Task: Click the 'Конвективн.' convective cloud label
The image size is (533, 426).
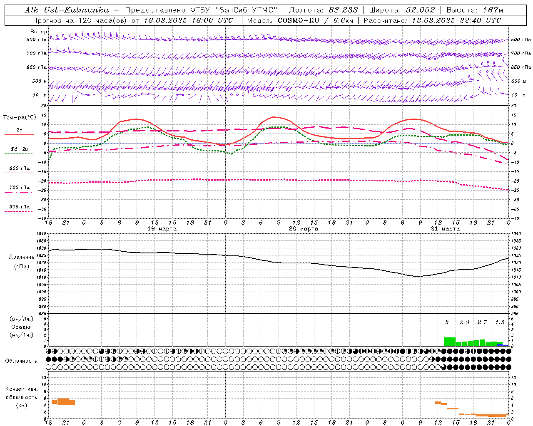Action: click(x=21, y=389)
